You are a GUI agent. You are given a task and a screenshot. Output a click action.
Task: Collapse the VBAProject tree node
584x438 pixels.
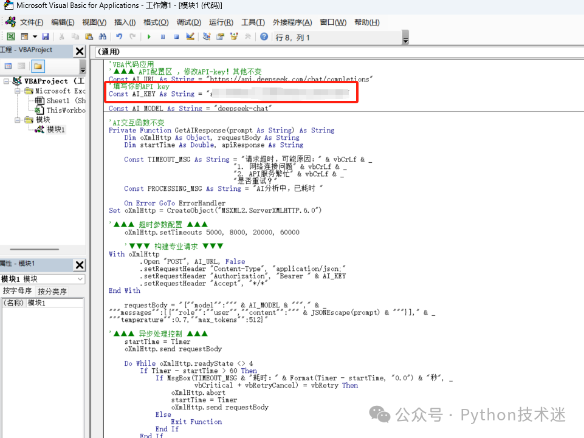pyautogui.click(x=6, y=81)
